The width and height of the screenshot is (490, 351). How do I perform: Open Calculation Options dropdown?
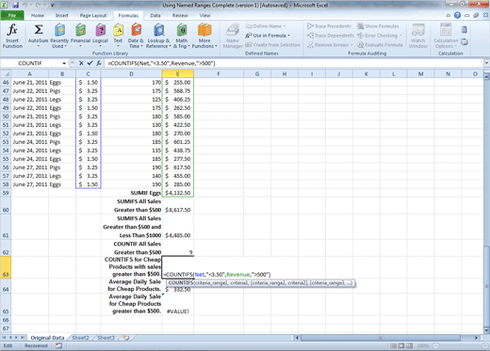coord(446,36)
